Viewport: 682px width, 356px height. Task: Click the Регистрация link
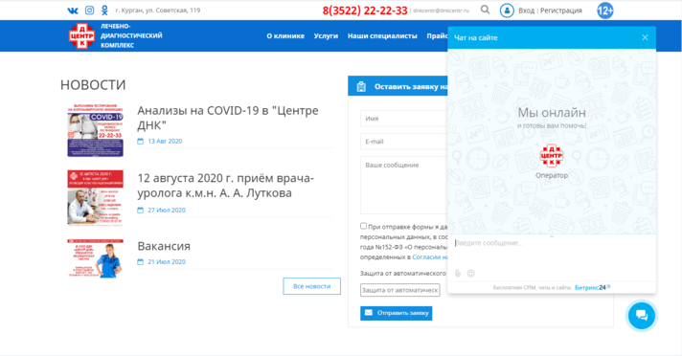(561, 11)
